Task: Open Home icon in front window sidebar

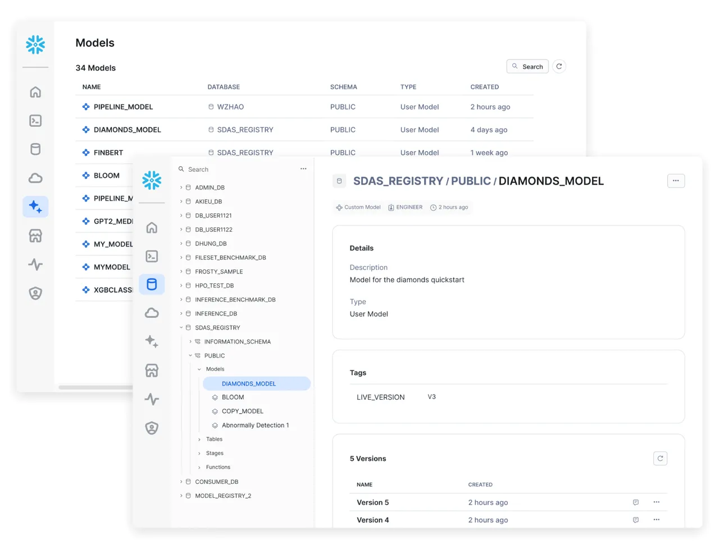Action: [x=152, y=227]
